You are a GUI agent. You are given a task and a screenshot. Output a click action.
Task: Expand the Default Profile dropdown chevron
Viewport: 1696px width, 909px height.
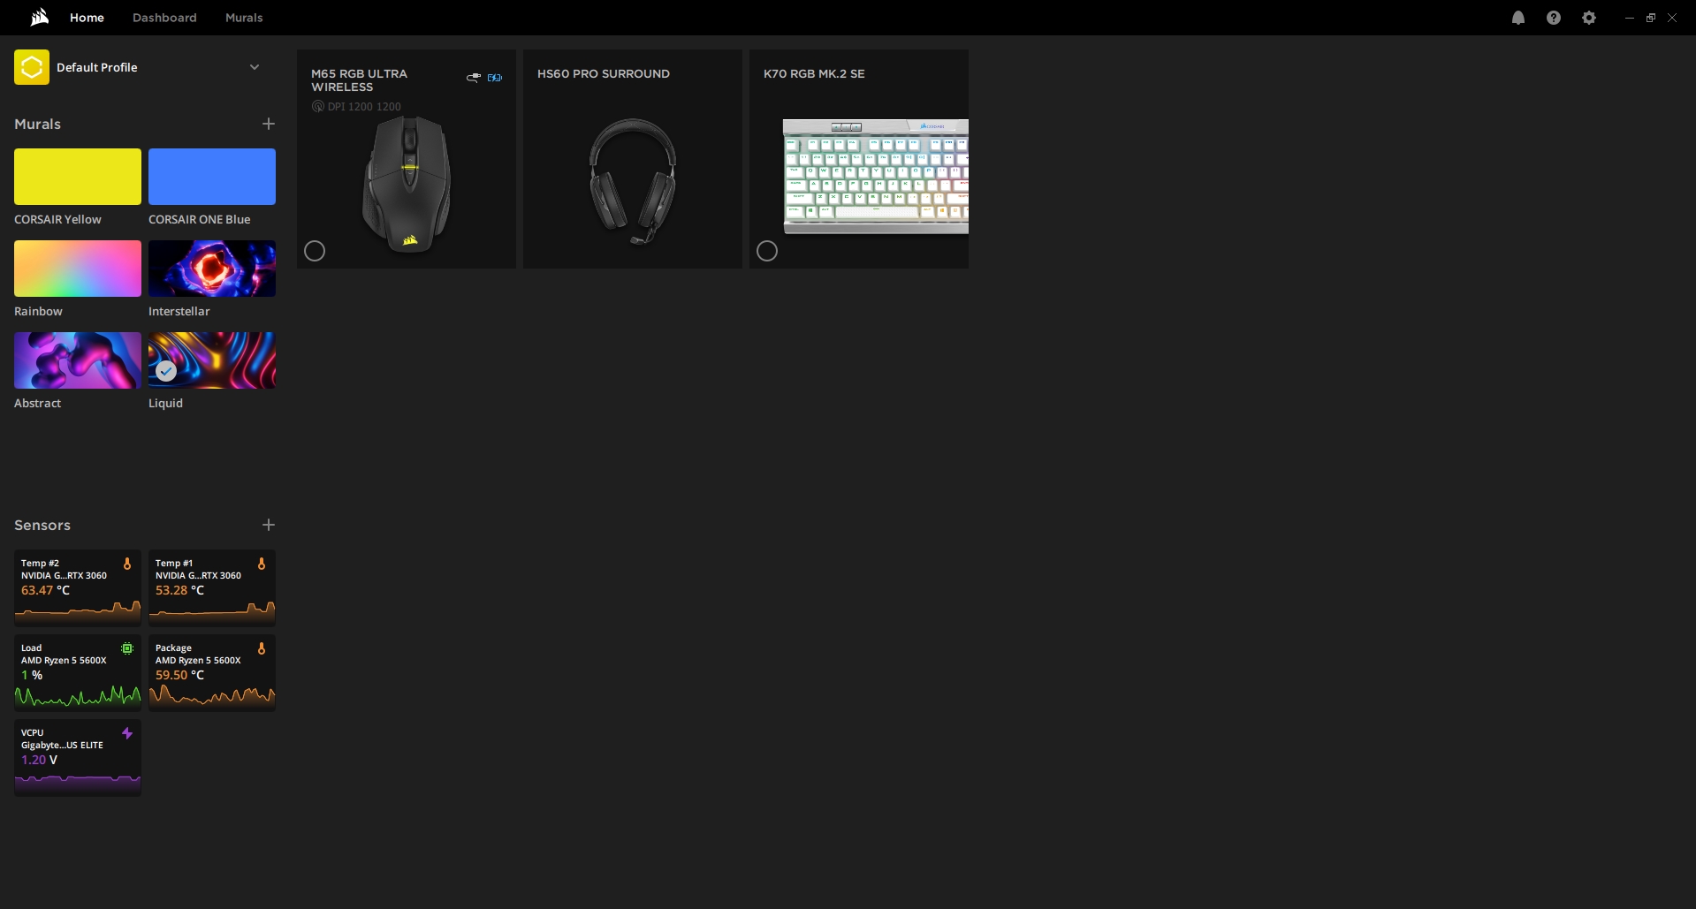pos(255,67)
